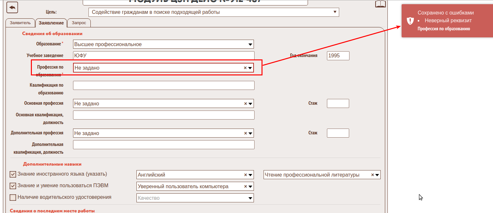Clear the Профессия по образованию value
The image size is (493, 213).
pos(245,68)
